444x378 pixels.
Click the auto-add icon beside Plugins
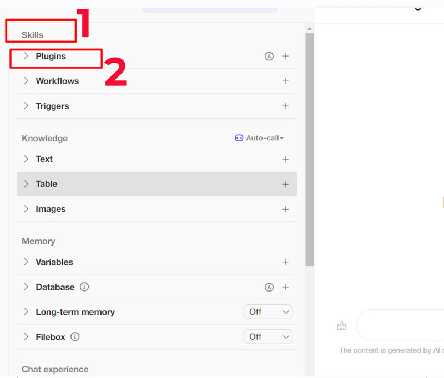pos(269,56)
